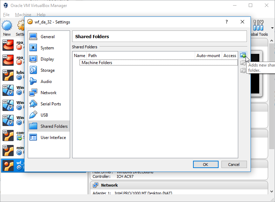Open the Serial Ports settings category
275x202 pixels.
coord(49,104)
